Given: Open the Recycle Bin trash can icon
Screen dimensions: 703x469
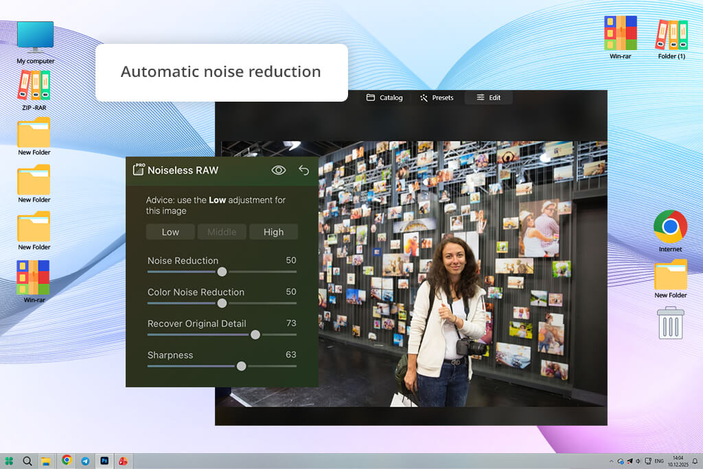Looking at the screenshot, I should (670, 323).
